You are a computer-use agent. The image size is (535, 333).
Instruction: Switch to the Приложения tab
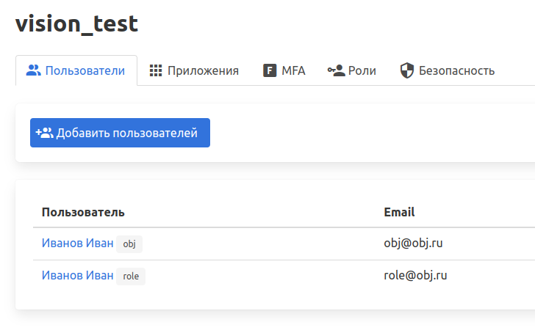pyautogui.click(x=203, y=71)
